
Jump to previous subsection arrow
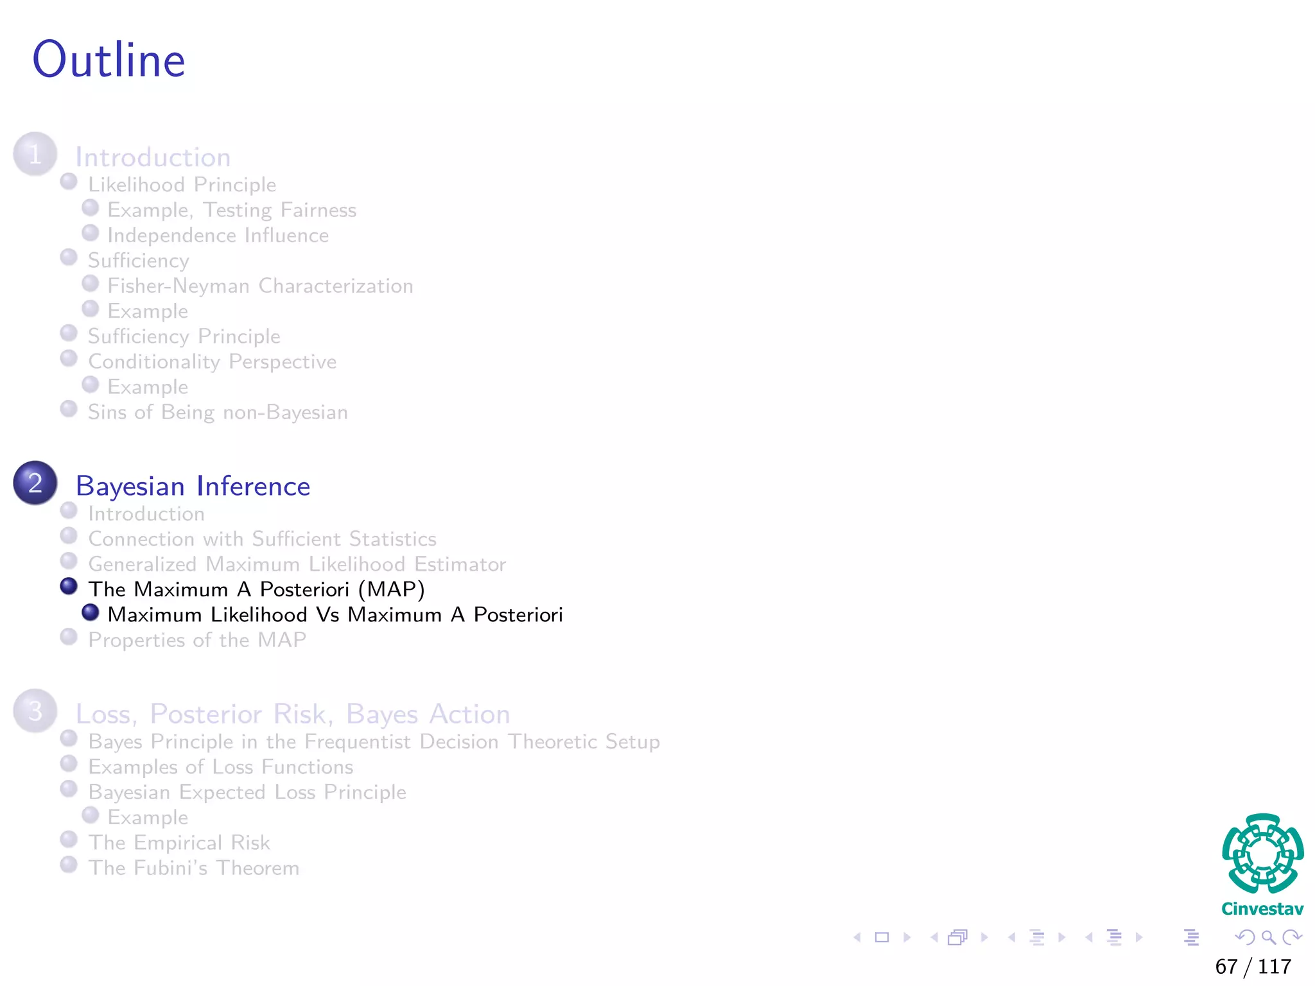point(1012,938)
